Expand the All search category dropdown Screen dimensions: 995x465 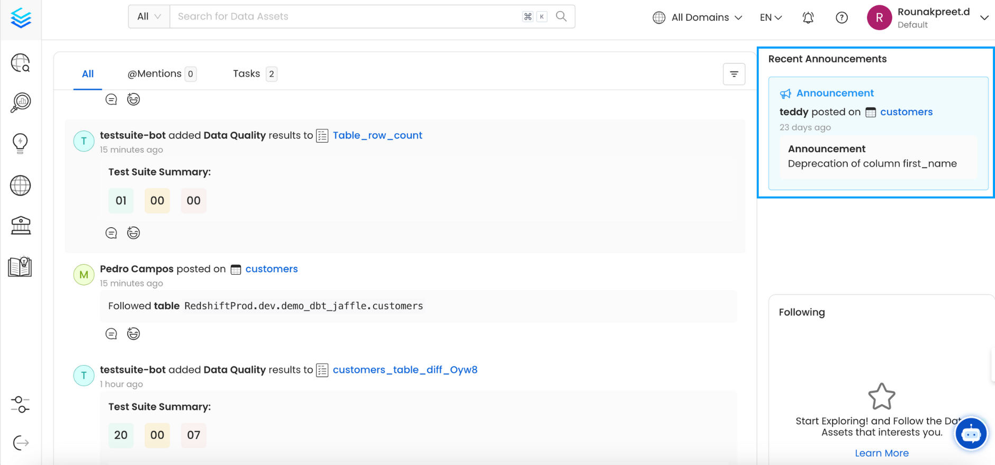[149, 16]
